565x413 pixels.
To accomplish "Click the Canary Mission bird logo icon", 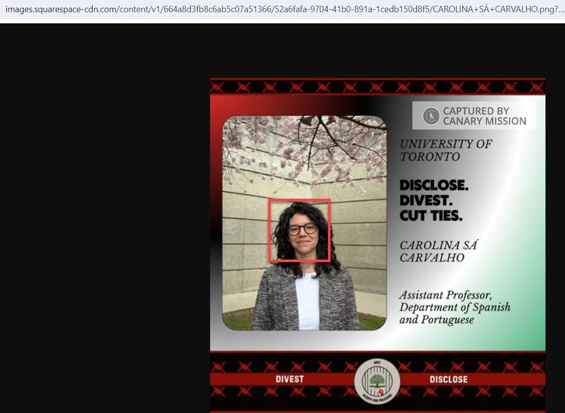I will (431, 116).
